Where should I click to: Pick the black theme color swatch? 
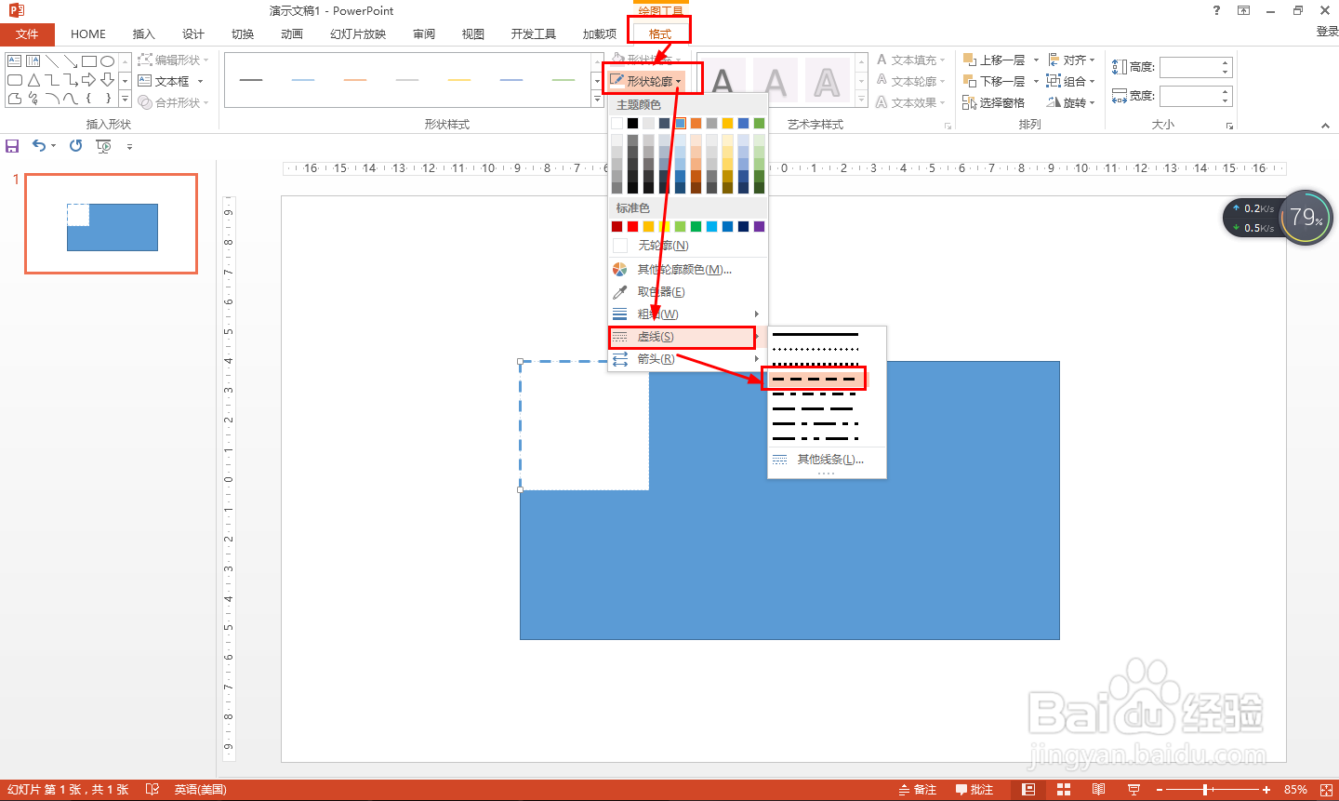(x=633, y=124)
